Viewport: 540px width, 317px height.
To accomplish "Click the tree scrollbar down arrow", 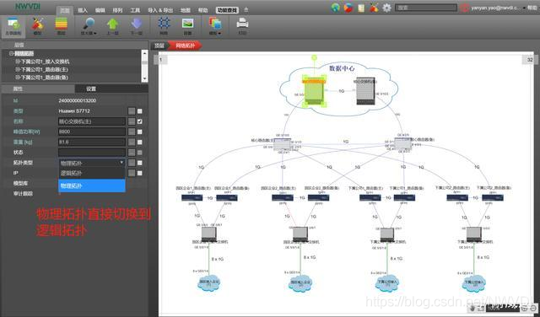I will click(144, 78).
